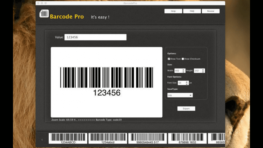Select the partially visible 66585 barcode thumbnail
The width and height of the screenshot is (263, 148).
point(216,138)
